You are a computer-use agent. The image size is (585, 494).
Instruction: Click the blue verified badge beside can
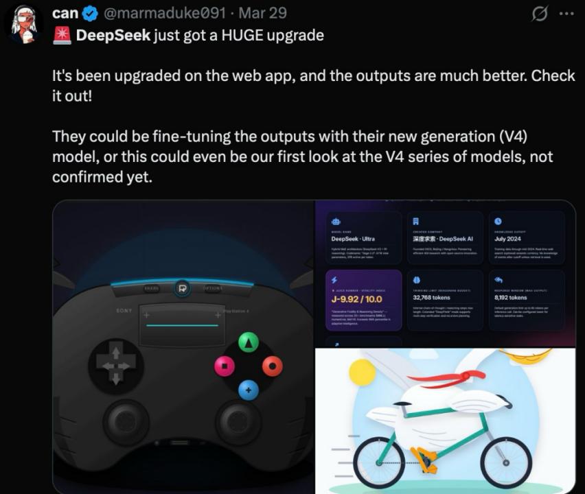tap(90, 14)
